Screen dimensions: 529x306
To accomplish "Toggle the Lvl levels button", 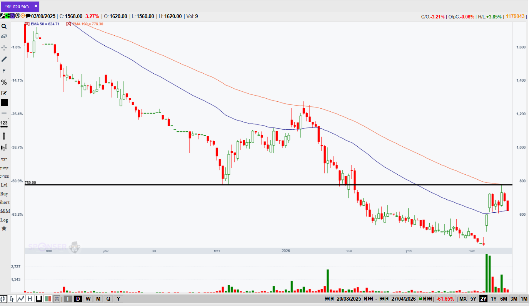I will pyautogui.click(x=4, y=185).
